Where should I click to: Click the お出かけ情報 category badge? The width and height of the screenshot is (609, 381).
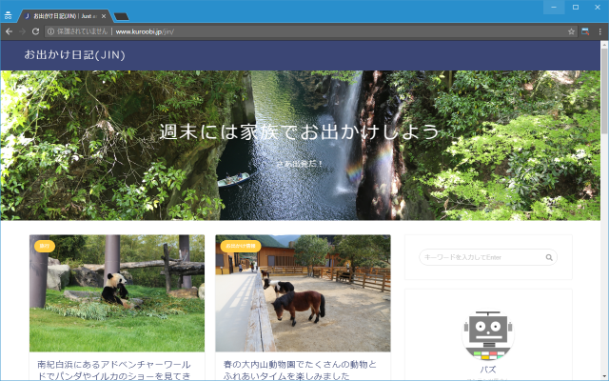tap(241, 246)
